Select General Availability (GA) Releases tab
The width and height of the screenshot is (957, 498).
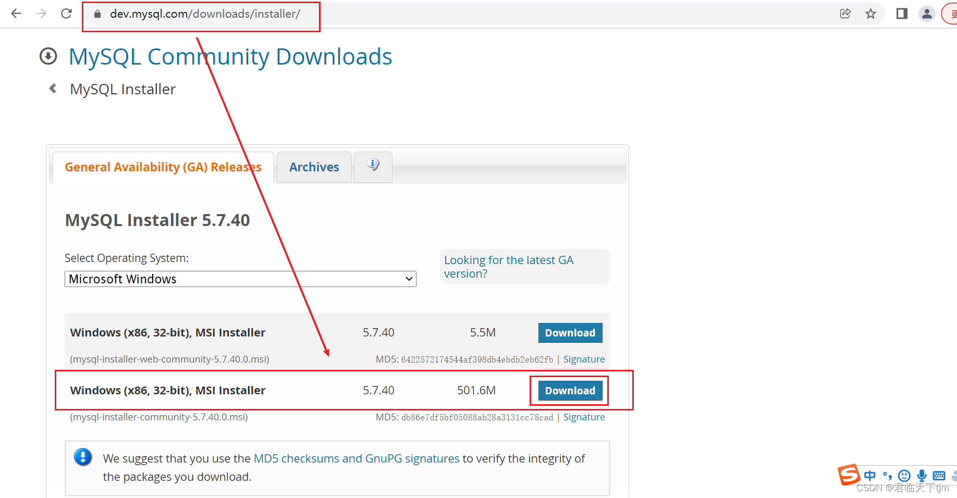[x=163, y=167]
